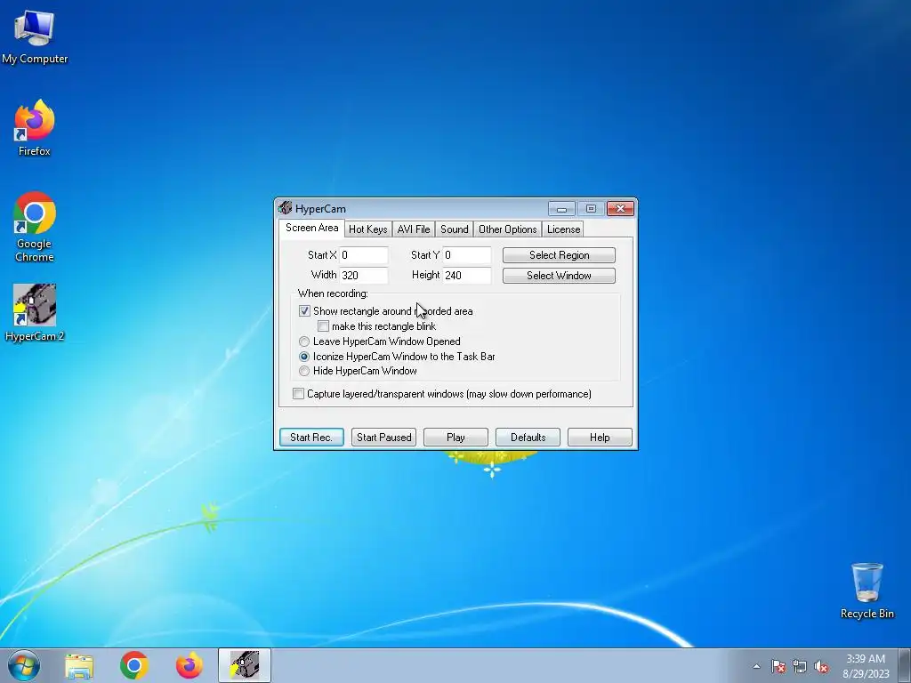This screenshot has width=911, height=683.
Task: Switch to License tab
Action: pos(563,229)
